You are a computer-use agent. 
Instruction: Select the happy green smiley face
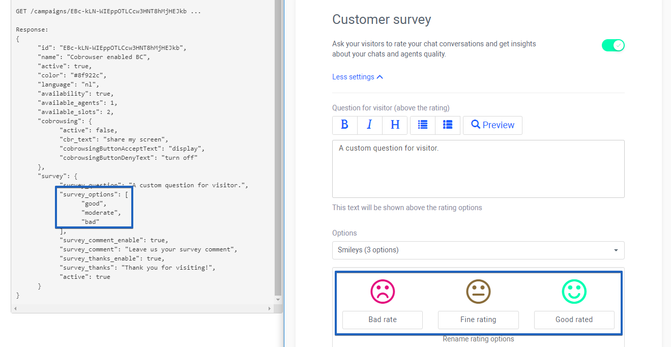[x=574, y=292]
